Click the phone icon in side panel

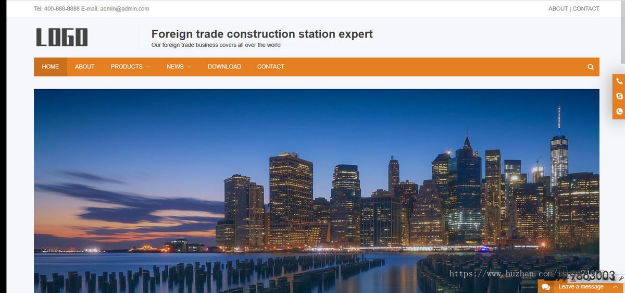click(x=619, y=81)
